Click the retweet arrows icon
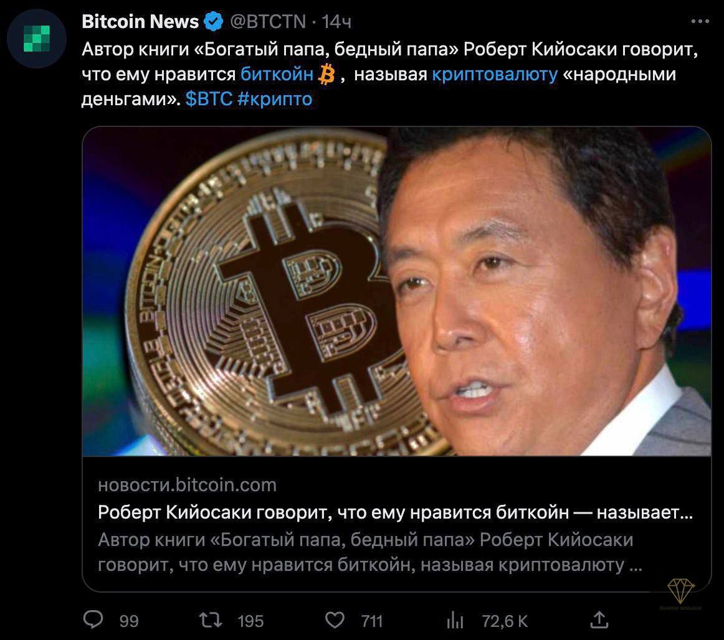Viewport: 724px width, 640px height. (211, 620)
